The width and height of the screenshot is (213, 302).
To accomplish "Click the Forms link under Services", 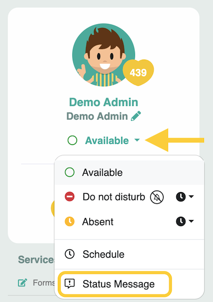I will pos(44,283).
